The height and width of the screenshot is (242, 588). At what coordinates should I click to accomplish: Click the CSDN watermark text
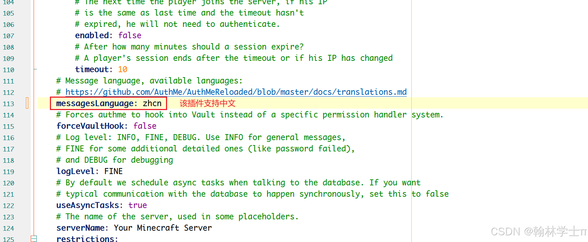coord(538,231)
